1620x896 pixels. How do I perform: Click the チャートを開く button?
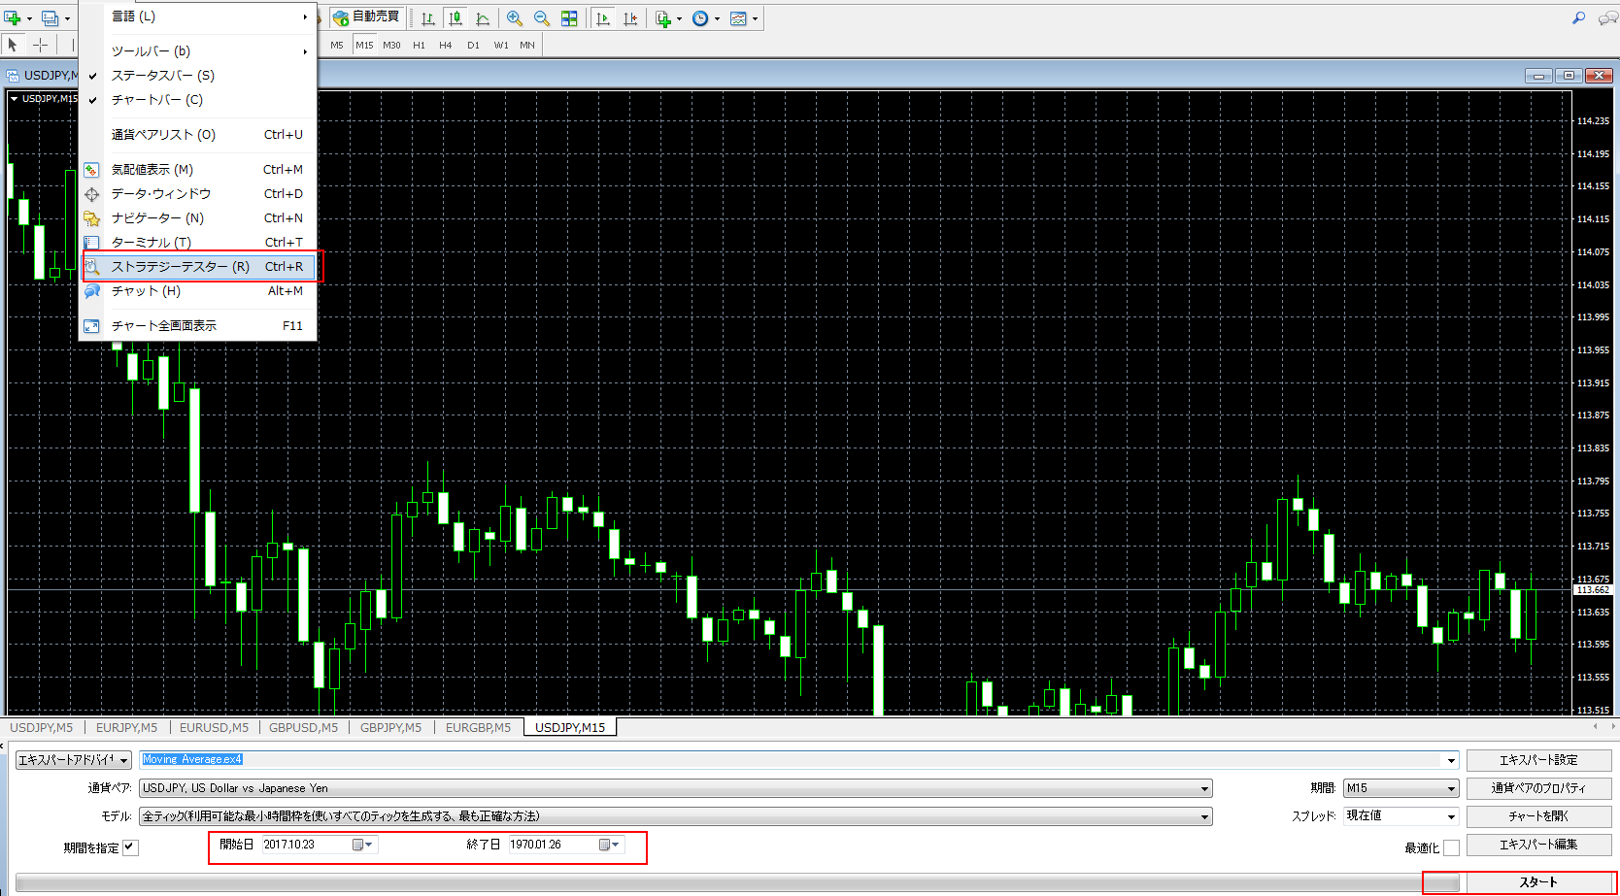(1538, 816)
